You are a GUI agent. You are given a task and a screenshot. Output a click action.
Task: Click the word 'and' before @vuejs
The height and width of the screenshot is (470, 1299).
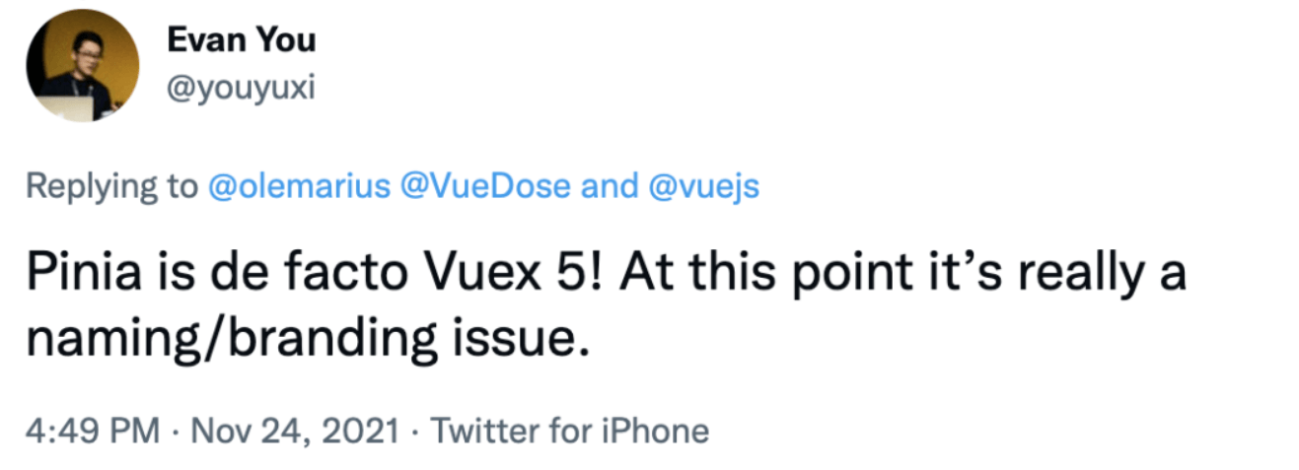(x=610, y=186)
